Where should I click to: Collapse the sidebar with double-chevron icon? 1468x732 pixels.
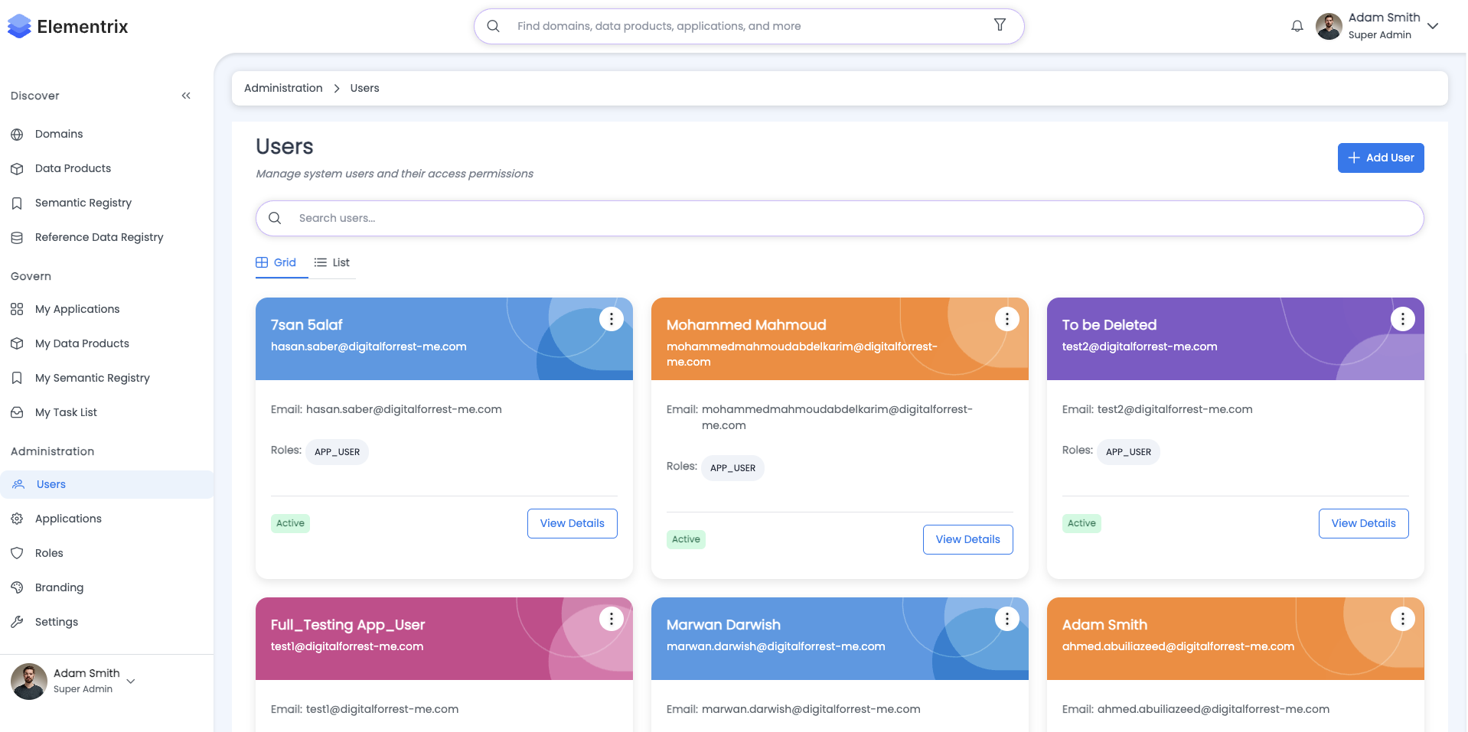186,96
